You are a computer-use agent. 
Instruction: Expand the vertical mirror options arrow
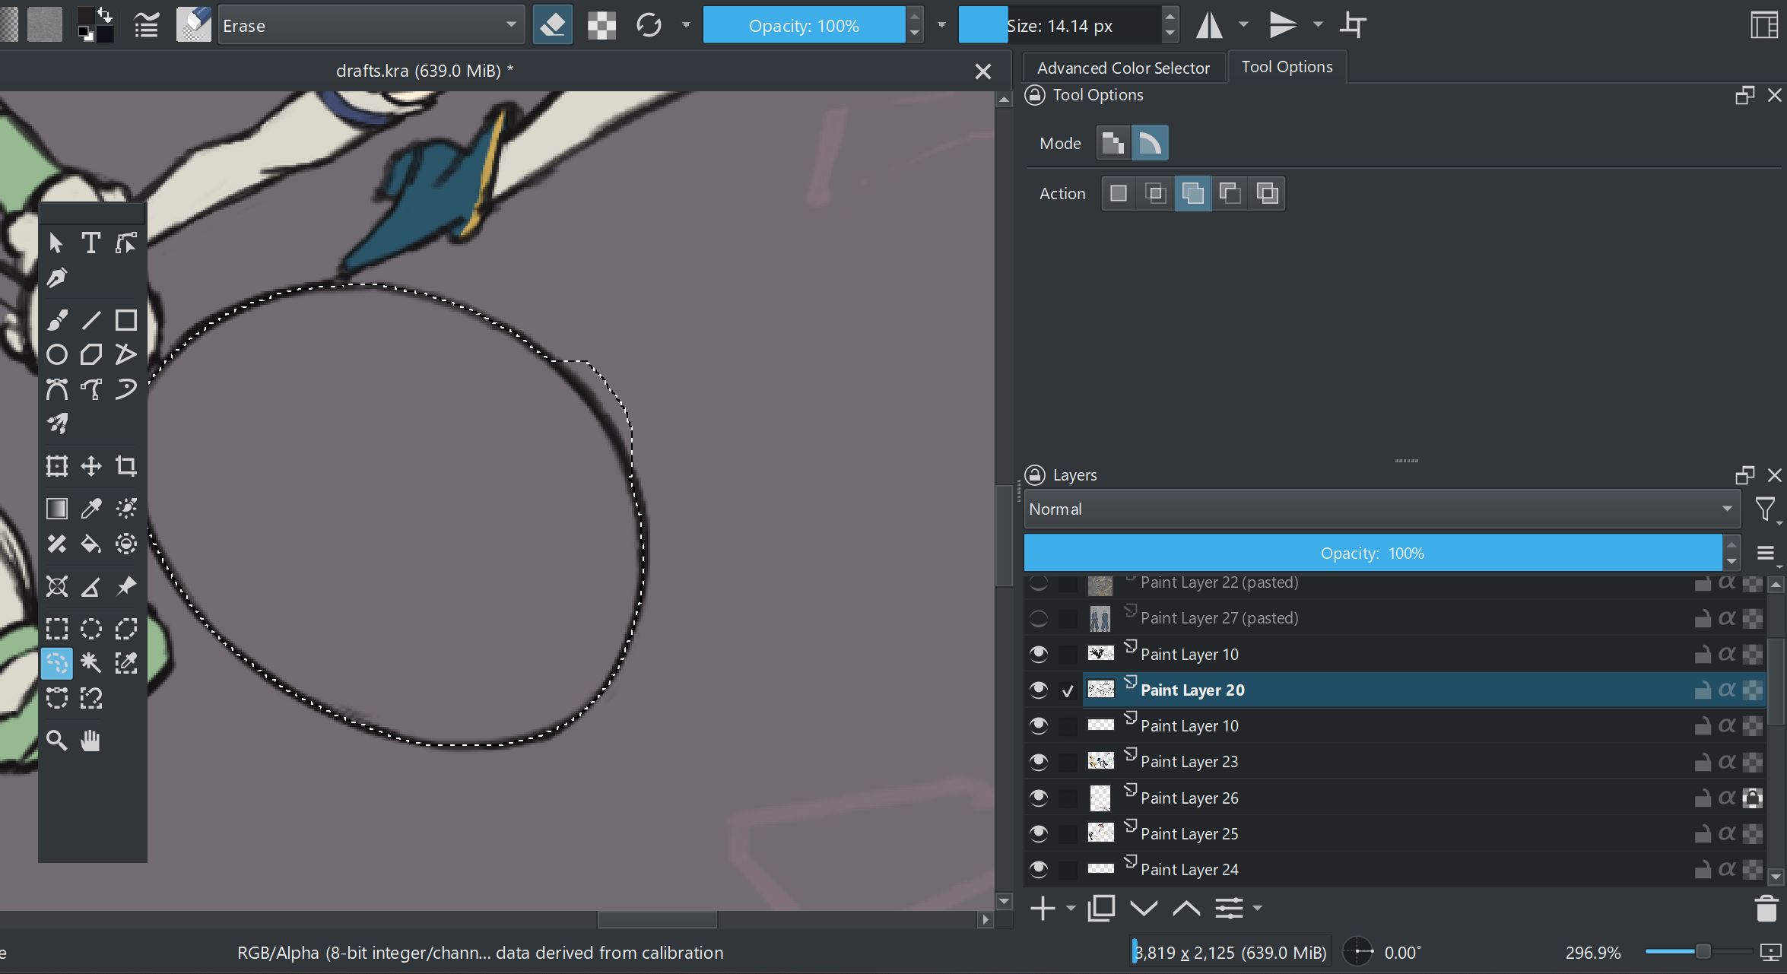tap(1319, 25)
